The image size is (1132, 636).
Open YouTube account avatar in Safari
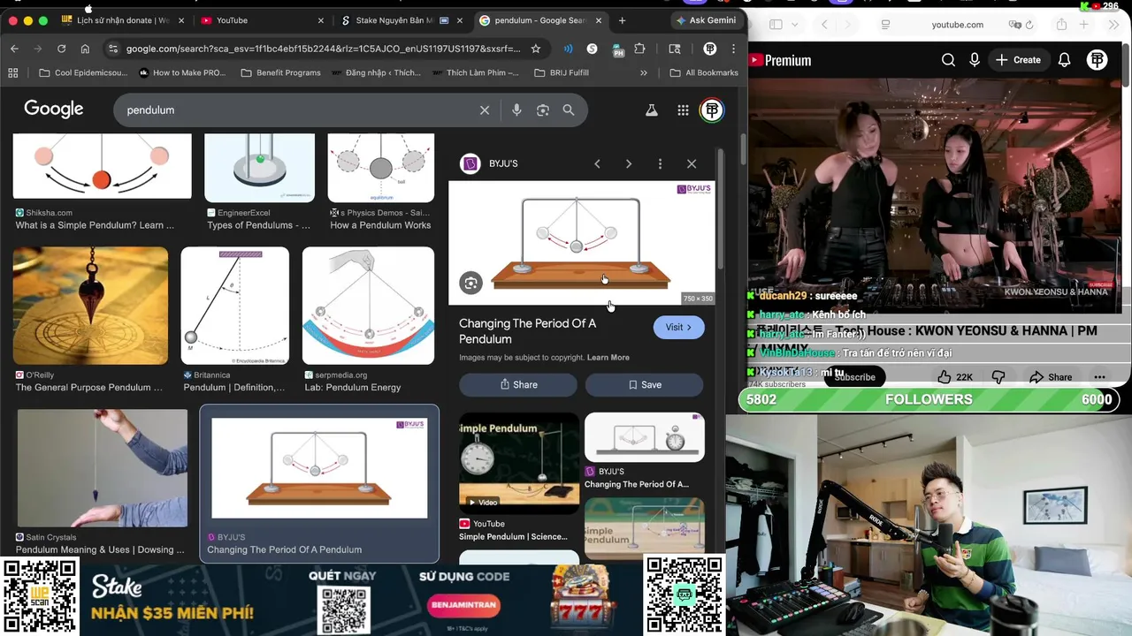[1098, 60]
